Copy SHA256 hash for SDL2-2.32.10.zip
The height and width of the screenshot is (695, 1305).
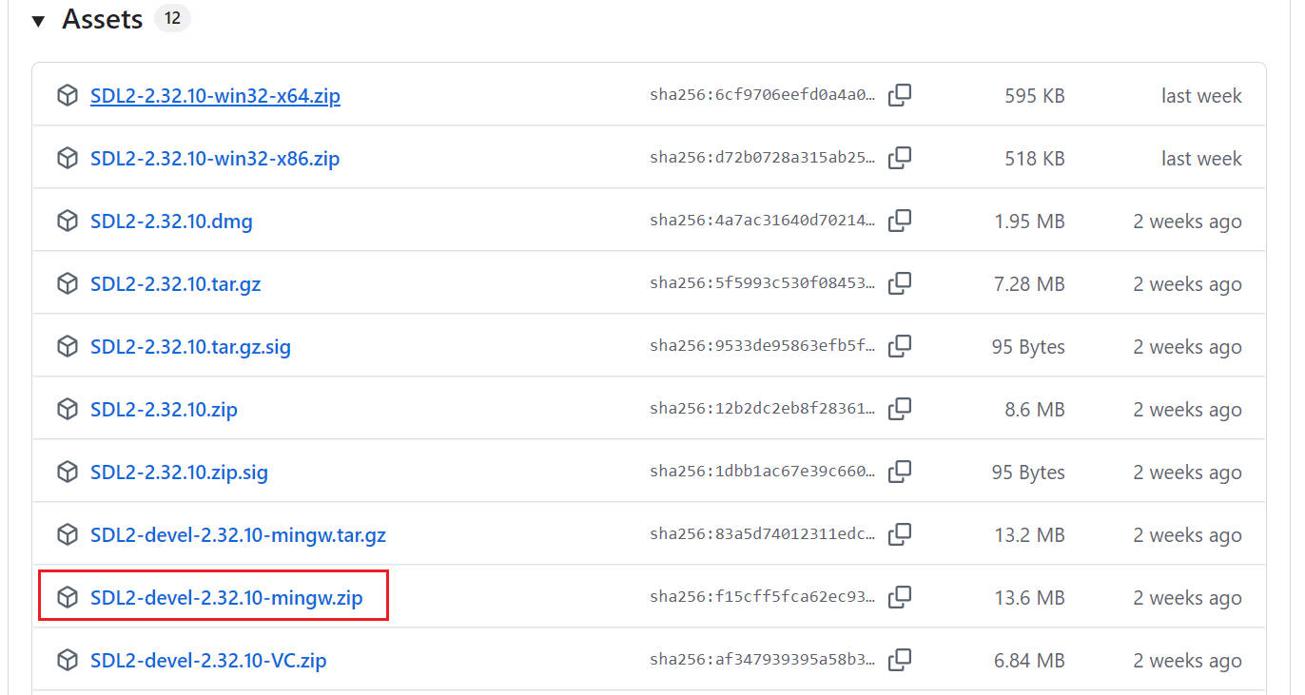tap(900, 409)
